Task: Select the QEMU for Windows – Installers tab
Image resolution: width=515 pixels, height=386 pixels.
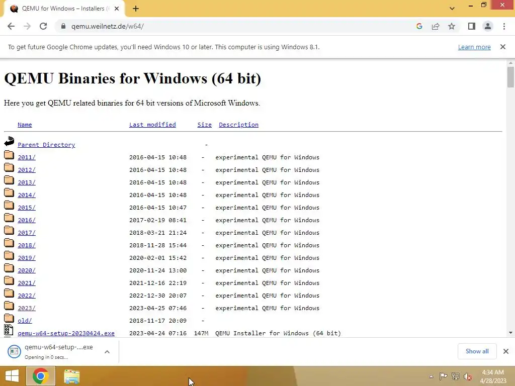Action: click(64, 9)
